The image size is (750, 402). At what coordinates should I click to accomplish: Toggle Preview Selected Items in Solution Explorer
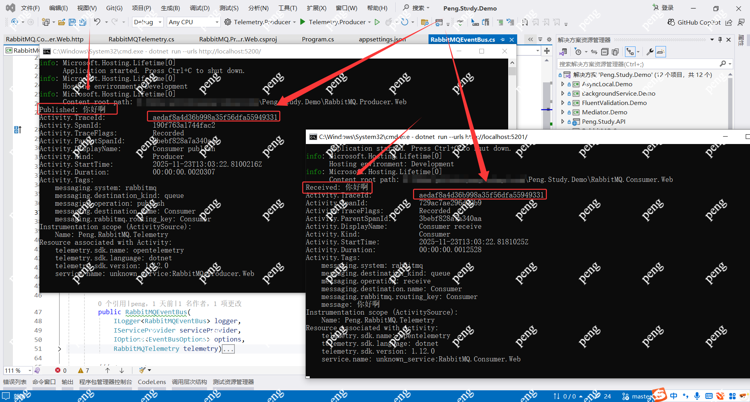(661, 52)
